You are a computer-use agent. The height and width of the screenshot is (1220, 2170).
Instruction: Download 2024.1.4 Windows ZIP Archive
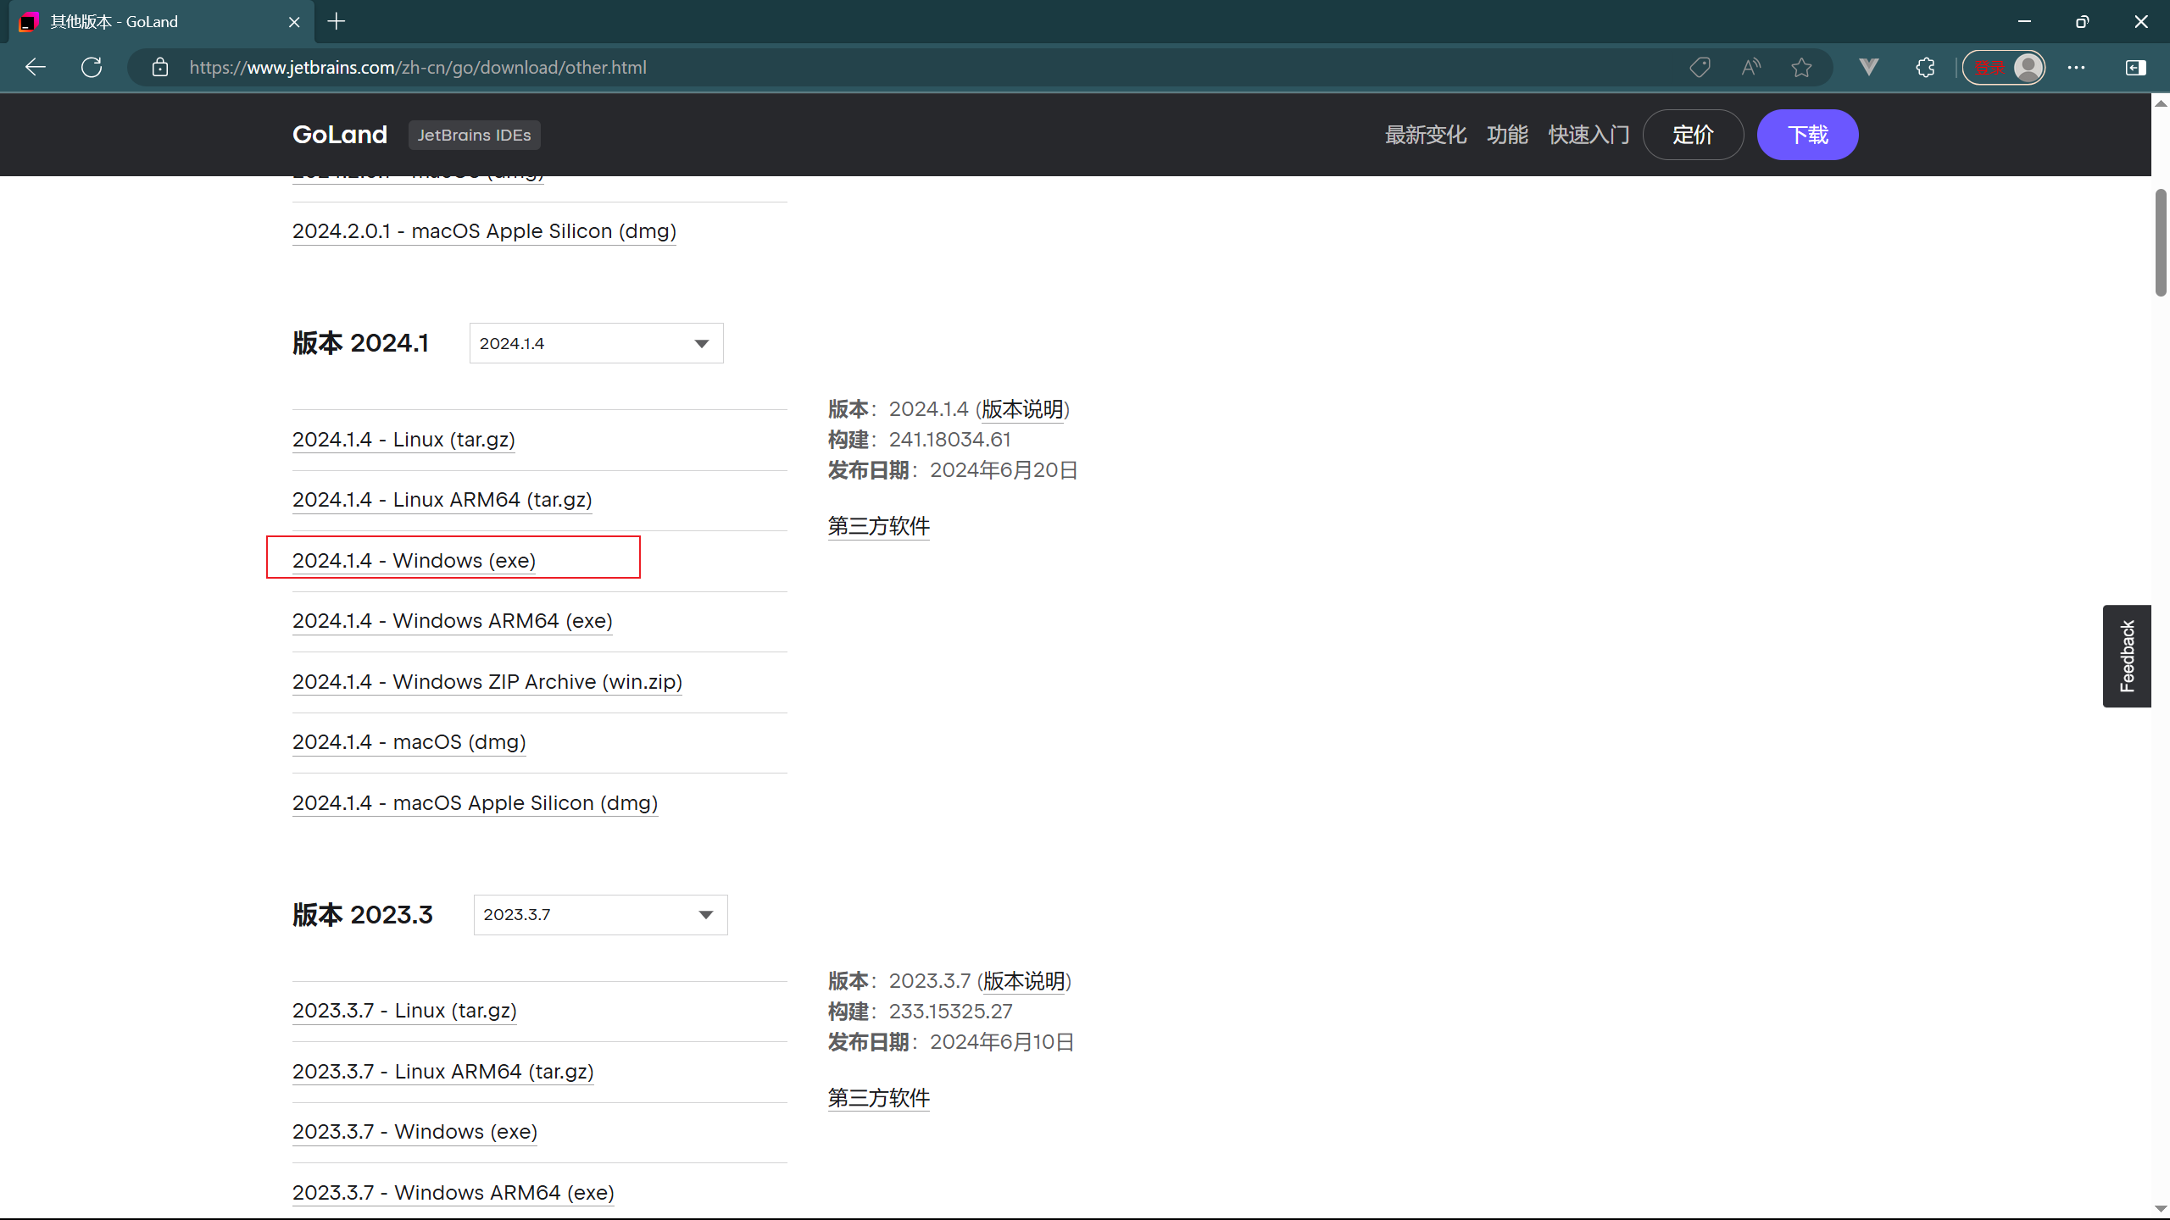click(487, 682)
